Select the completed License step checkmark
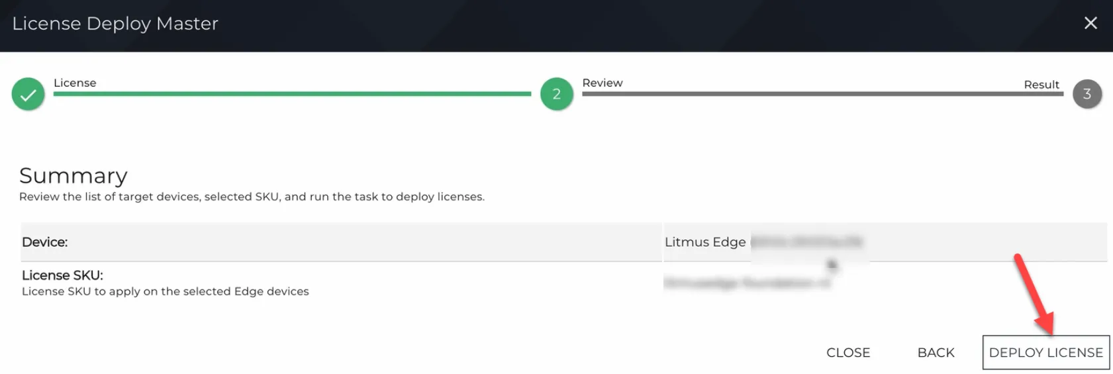This screenshot has width=1113, height=374. pos(28,95)
